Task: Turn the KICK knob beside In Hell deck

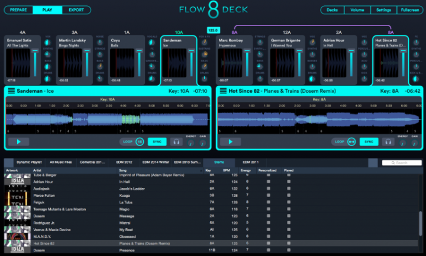Action: pos(364,79)
